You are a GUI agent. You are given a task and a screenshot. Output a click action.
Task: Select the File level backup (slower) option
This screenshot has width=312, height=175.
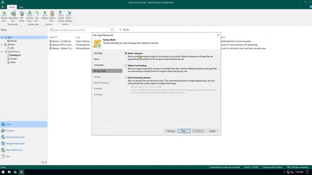[x=126, y=78]
